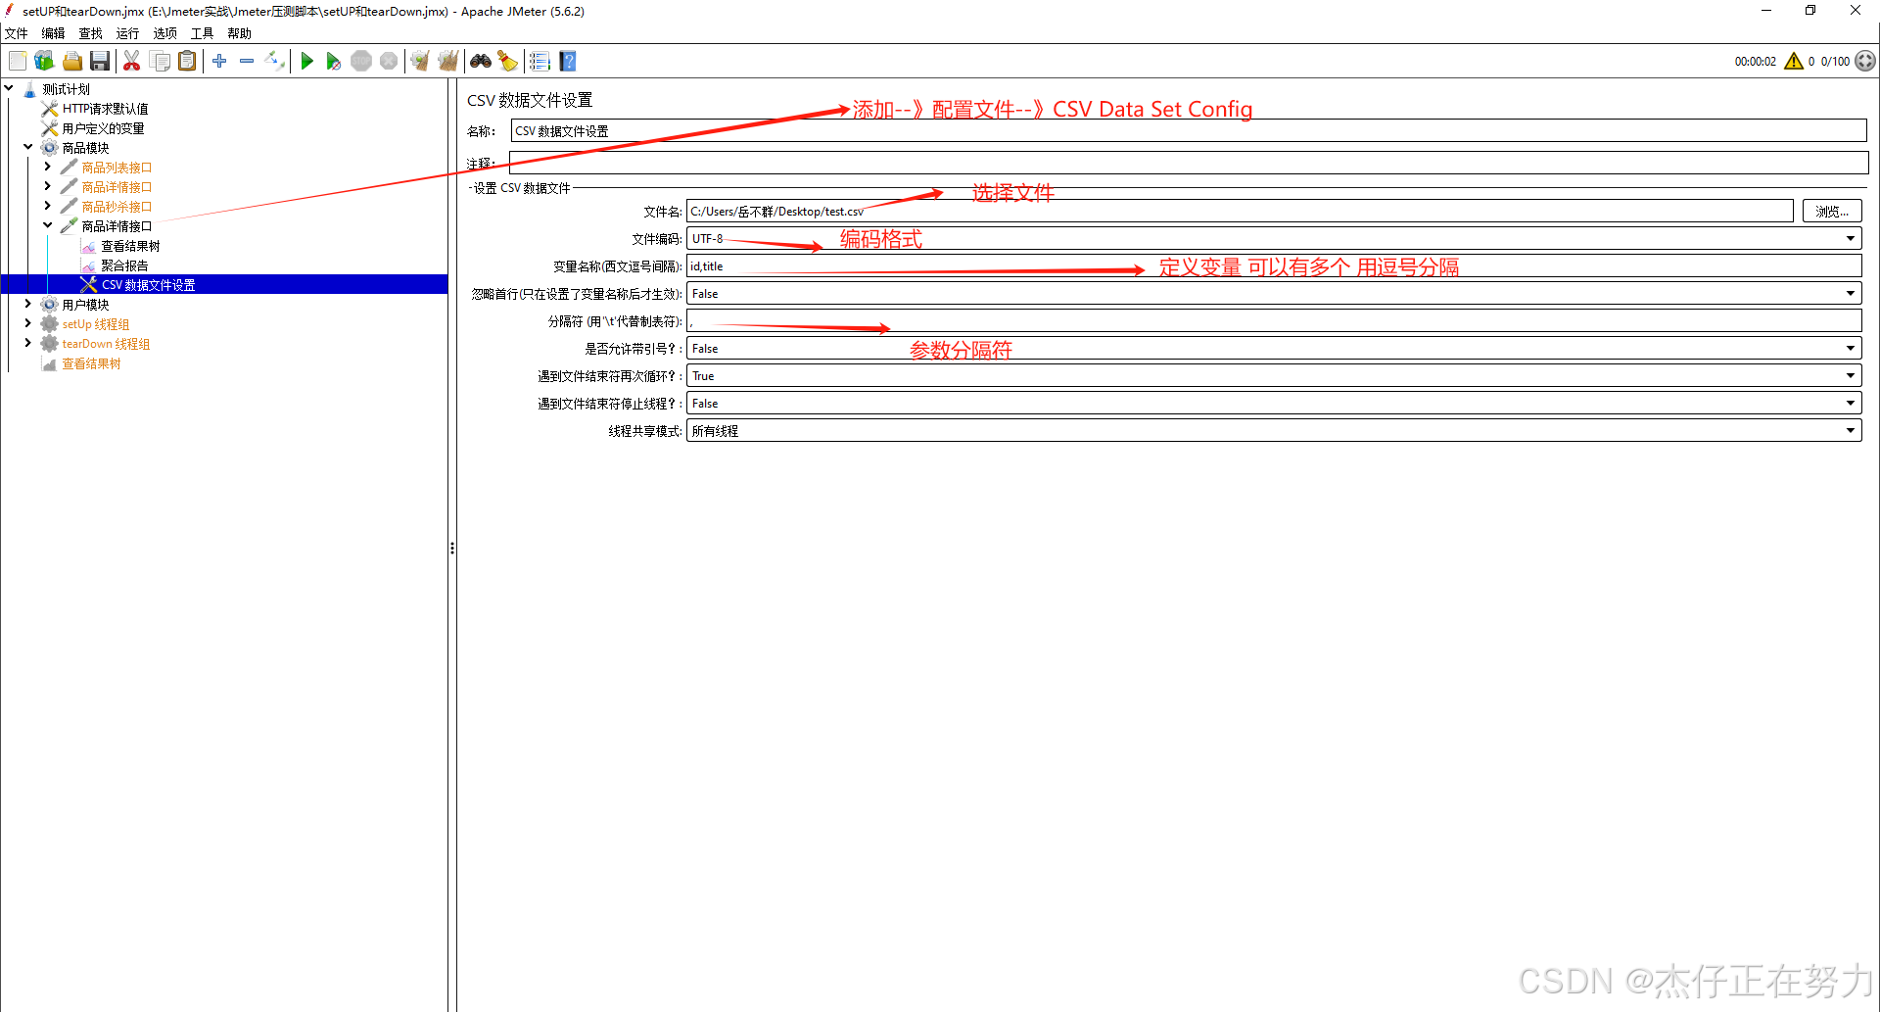
Task: Open the Templates icon in toolbar
Action: [44, 61]
